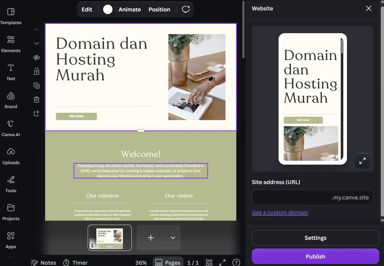Viewport: 384px width, 266px height.
Task: Start the Timer
Action: pos(75,263)
